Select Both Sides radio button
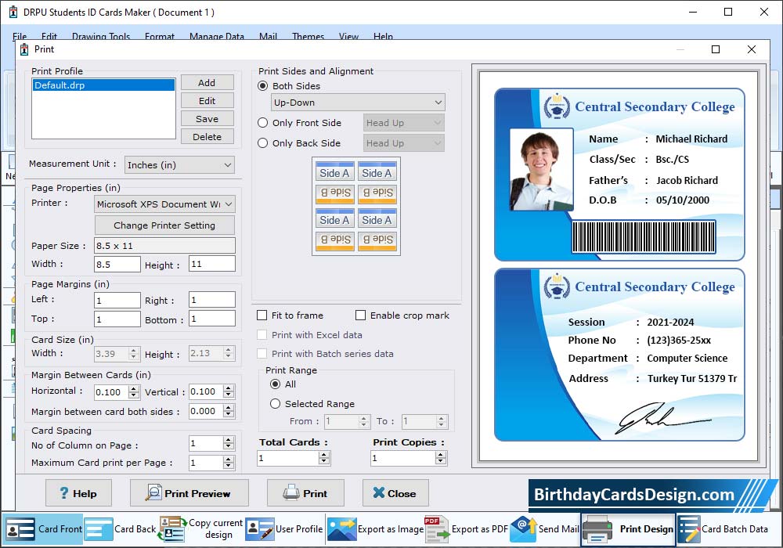 (x=262, y=86)
